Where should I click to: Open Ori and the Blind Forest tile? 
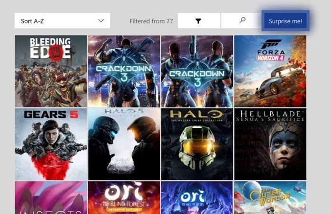click(x=124, y=197)
